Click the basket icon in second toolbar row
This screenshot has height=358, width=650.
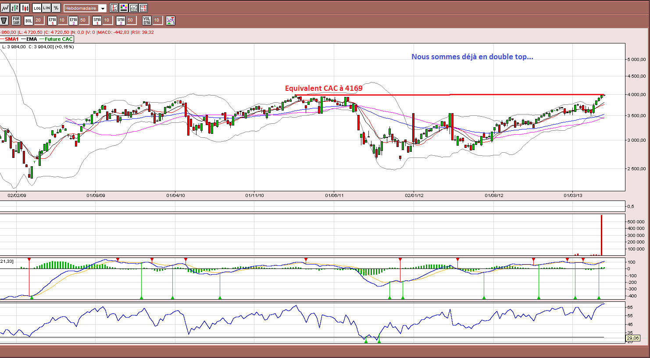coord(4,20)
